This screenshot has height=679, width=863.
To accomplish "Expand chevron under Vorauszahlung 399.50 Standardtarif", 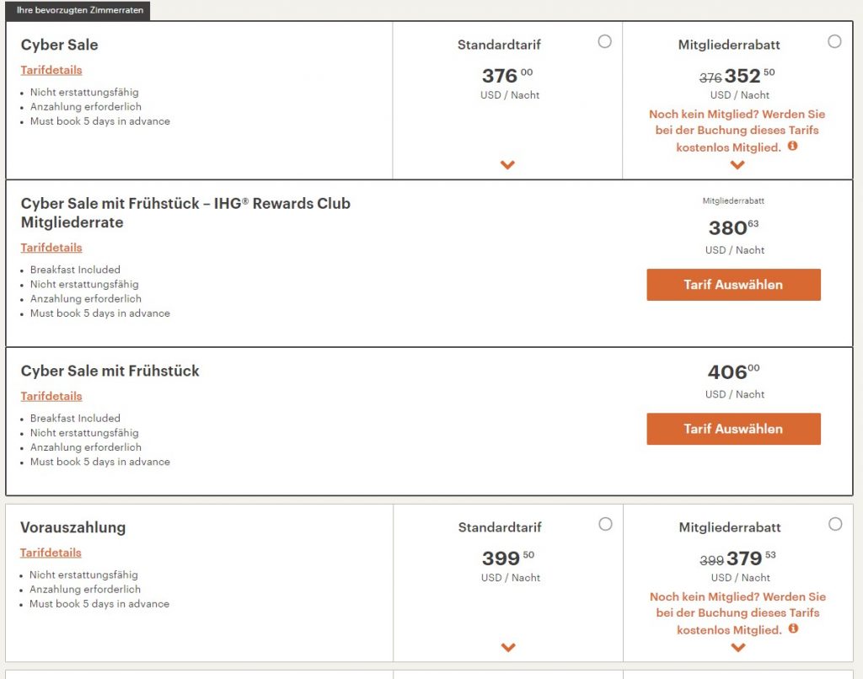I will [507, 647].
